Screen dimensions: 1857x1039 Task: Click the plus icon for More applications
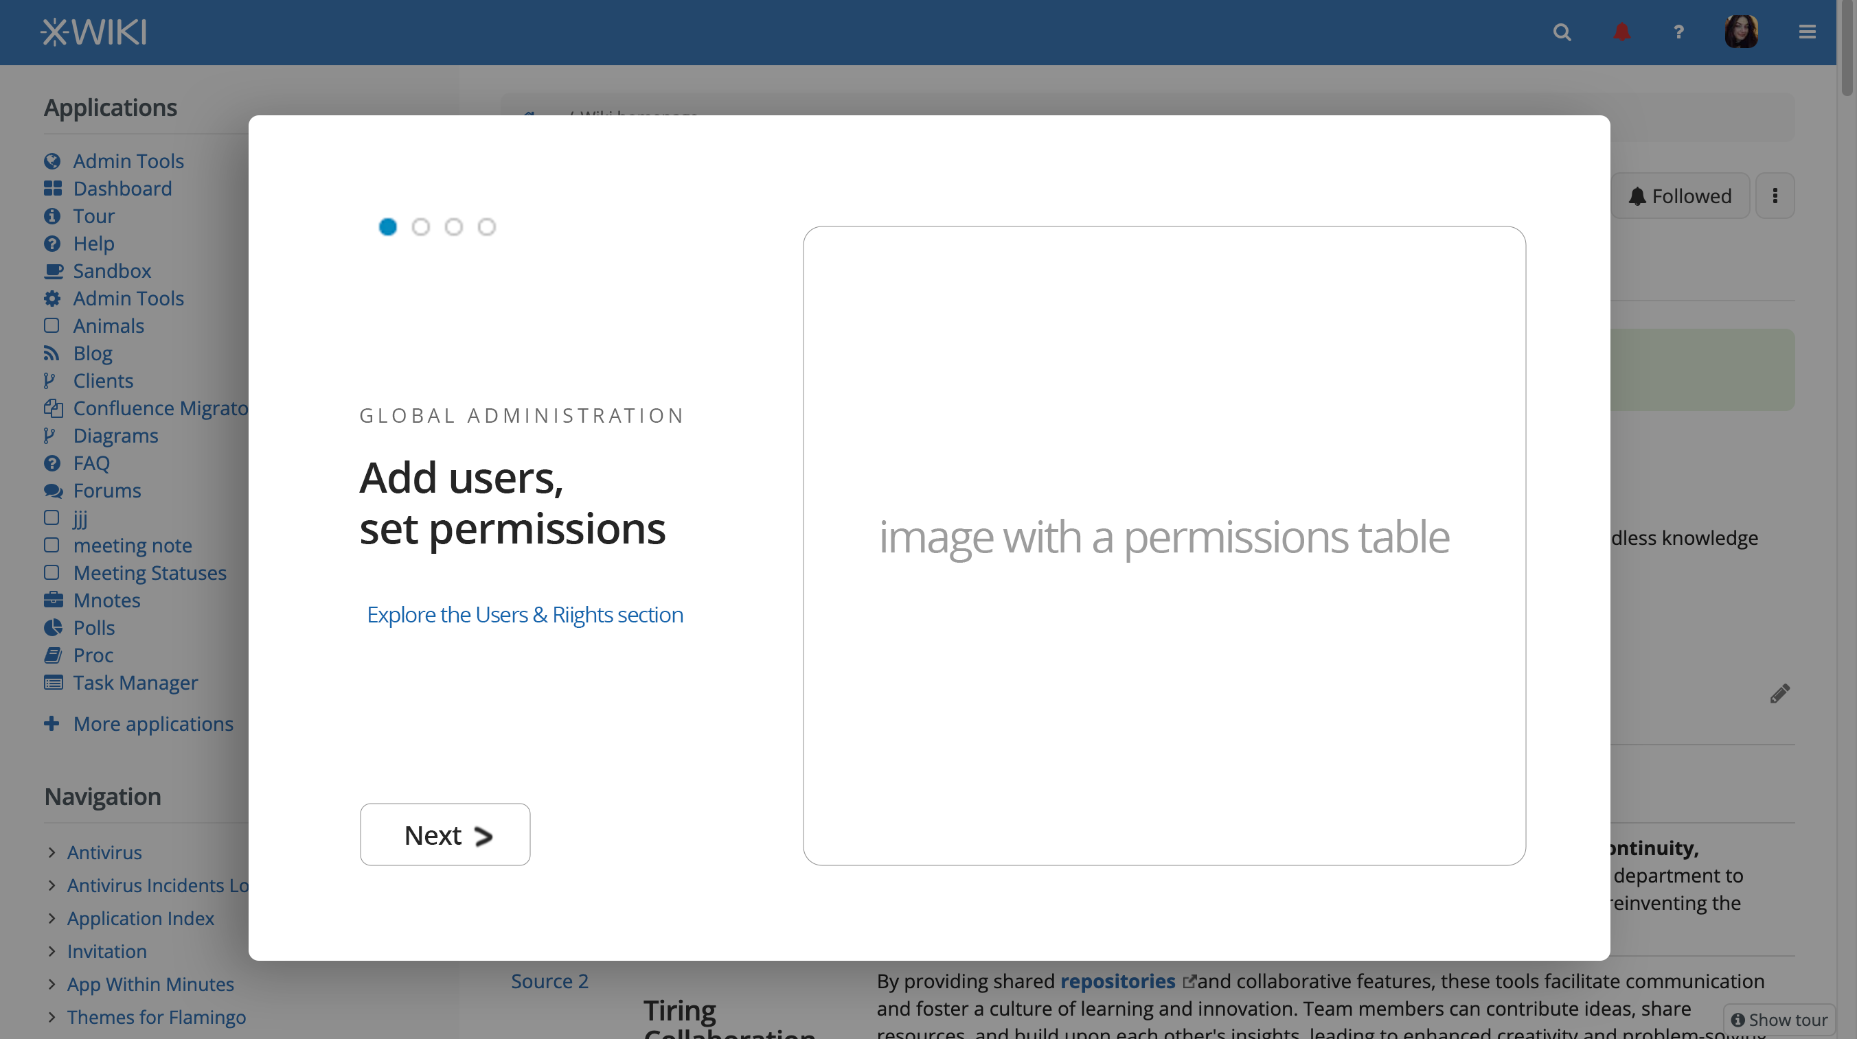pos(52,723)
